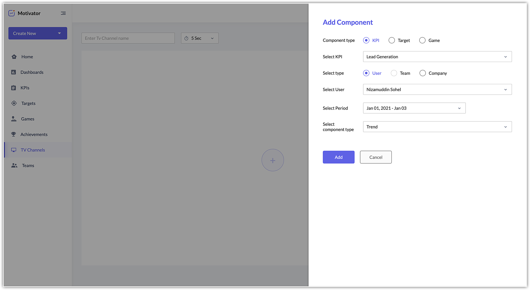Screen dimensions: 530x290
Task: Click the Achievements trophy icon
Action: click(x=14, y=134)
